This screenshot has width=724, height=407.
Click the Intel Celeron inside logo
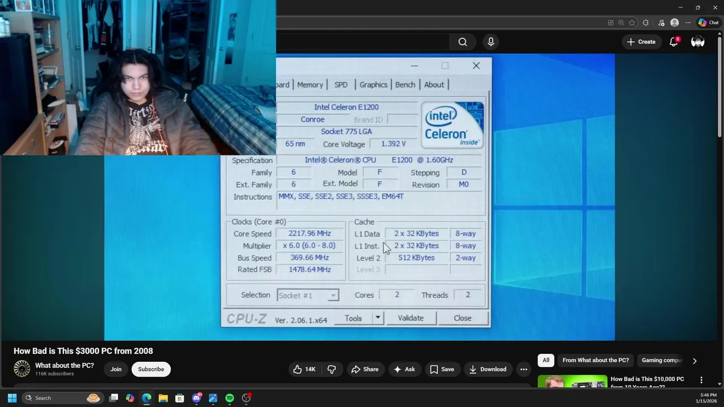(453, 125)
